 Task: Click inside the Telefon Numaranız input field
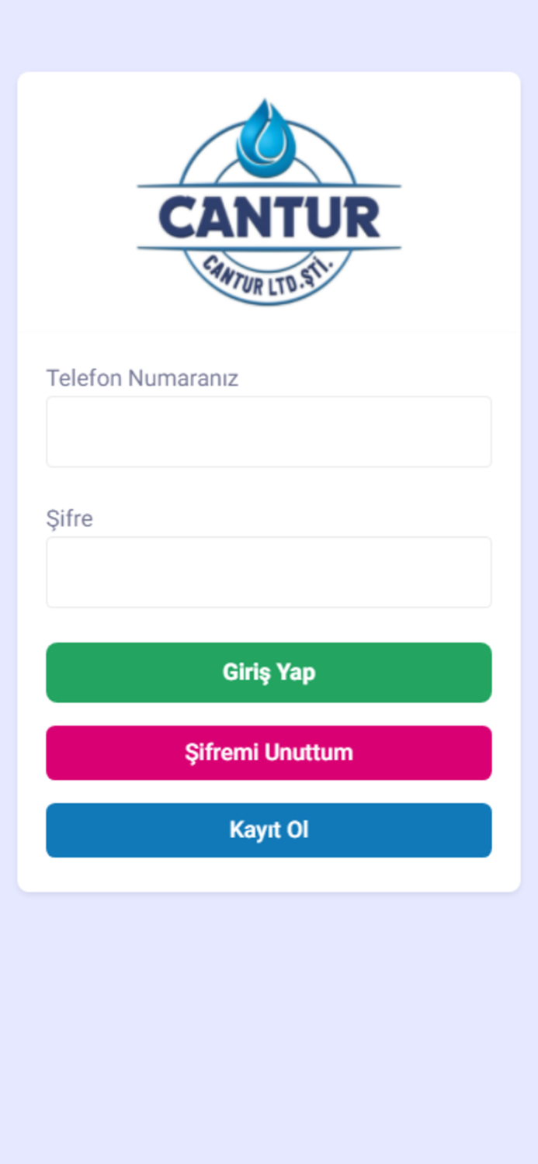point(269,431)
